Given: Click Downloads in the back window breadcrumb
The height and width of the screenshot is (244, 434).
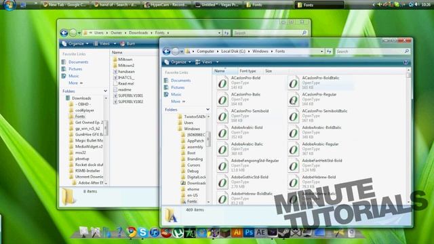Looking at the screenshot, I should pyautogui.click(x=138, y=33).
